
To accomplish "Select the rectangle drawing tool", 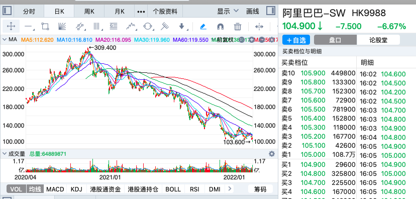I will (x=45, y=26).
